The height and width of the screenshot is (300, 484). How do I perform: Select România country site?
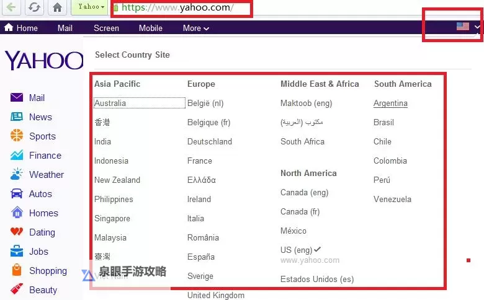[203, 237]
